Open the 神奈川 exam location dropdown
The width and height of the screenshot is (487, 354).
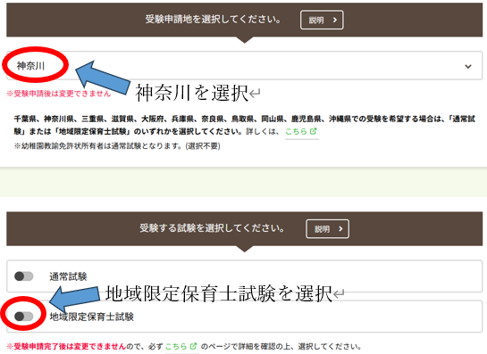tap(244, 65)
